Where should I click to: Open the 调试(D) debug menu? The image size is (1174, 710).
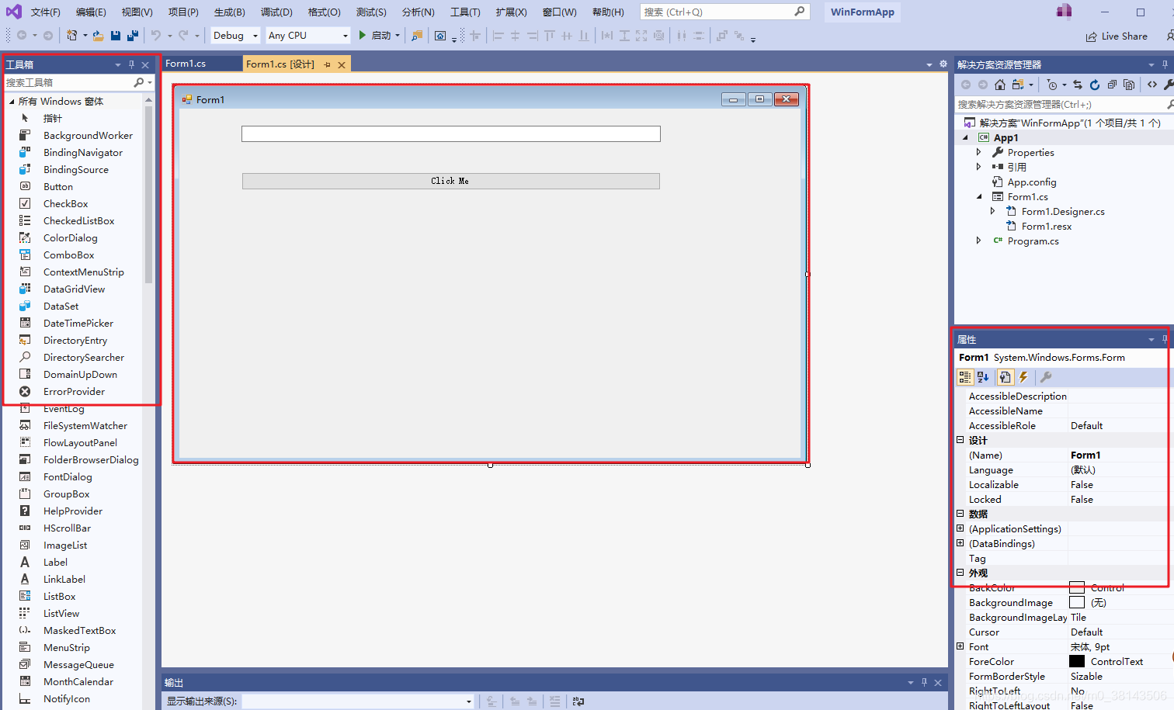276,12
